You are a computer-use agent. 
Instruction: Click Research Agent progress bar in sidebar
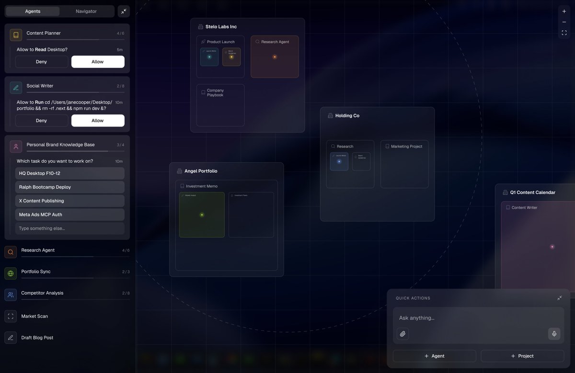tap(75, 257)
